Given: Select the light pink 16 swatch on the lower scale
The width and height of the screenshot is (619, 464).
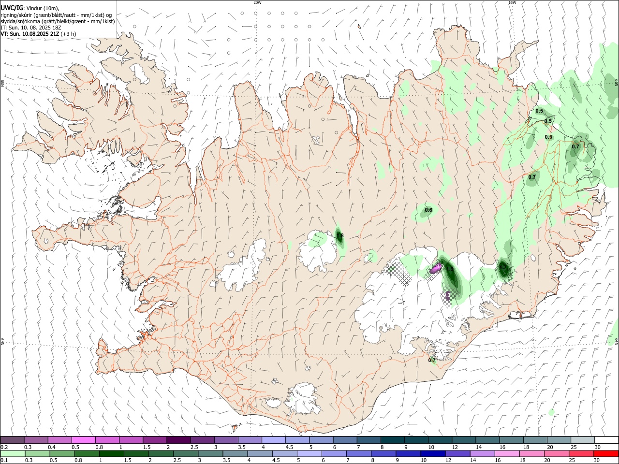Looking at the screenshot, I should point(506,454).
